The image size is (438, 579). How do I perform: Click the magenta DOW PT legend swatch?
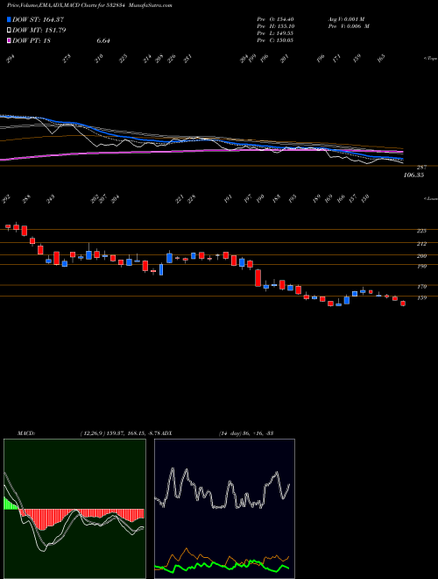[x=9, y=40]
